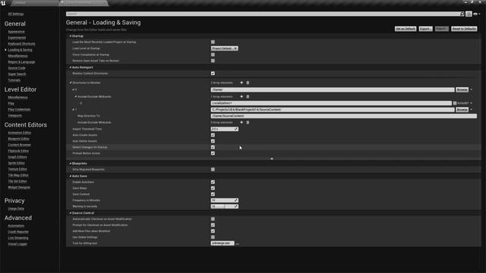The image size is (486, 273).
Task: Open dropdown arrow next to SourceContent Browse button
Action: [472, 109]
